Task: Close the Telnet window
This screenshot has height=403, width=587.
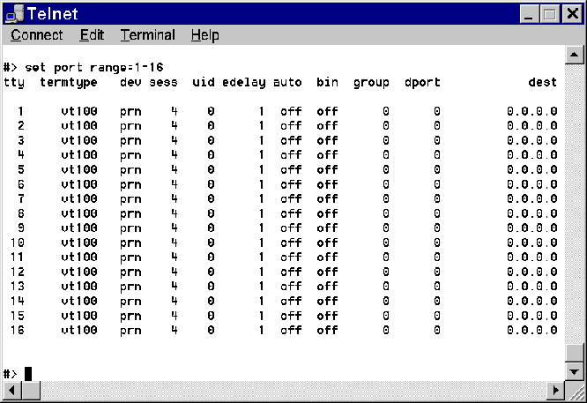Action: pyautogui.click(x=568, y=14)
